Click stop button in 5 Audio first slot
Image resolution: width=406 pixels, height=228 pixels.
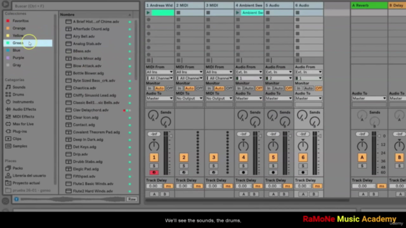(x=268, y=13)
